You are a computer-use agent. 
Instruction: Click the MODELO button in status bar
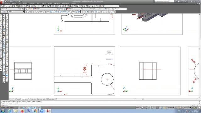[x=138, y=108]
